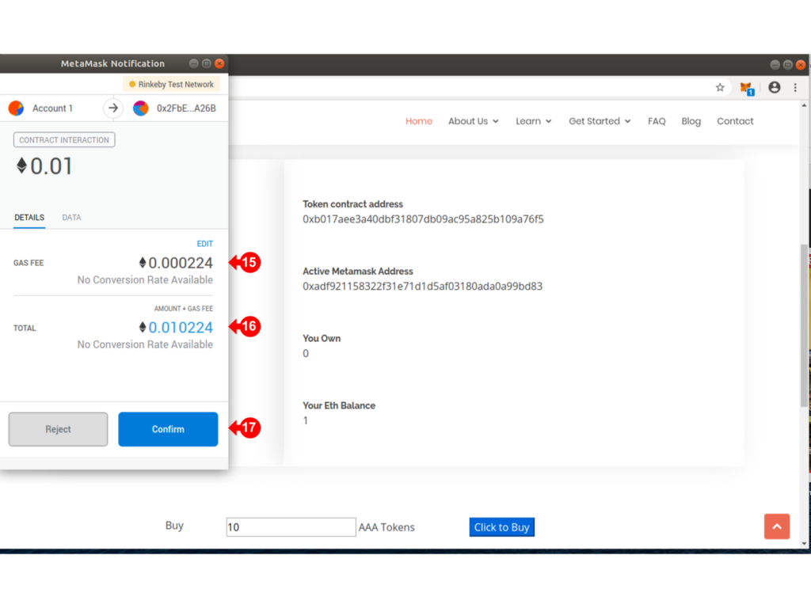Image resolution: width=811 pixels, height=608 pixels.
Task: Click the Ethereum icon beside the total
Action: pos(143,327)
